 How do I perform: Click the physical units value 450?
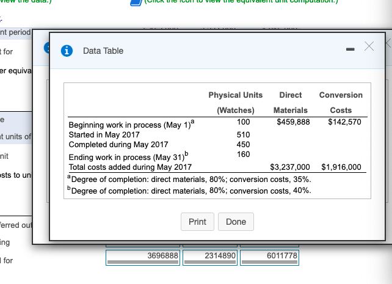pos(243,145)
